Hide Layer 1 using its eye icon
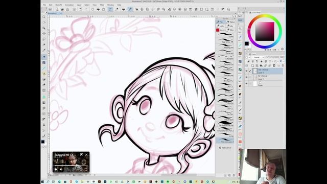Viewport: 327px width, 184px height. pyautogui.click(x=246, y=77)
